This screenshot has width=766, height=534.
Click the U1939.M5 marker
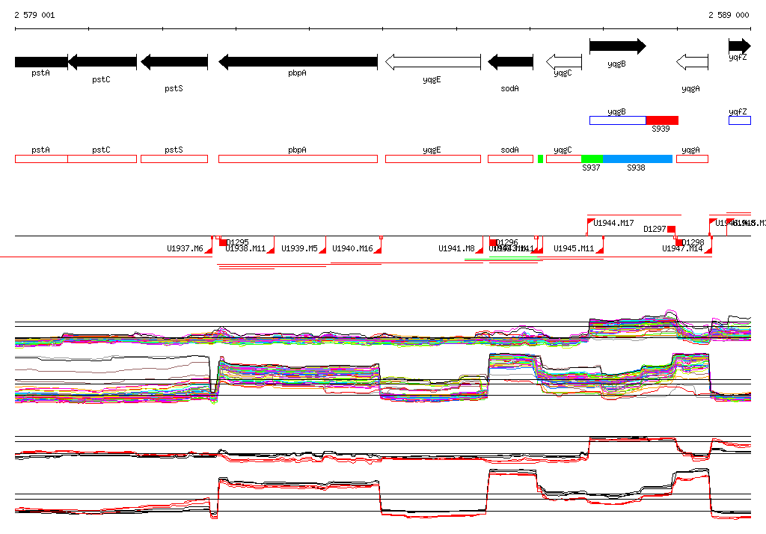[x=322, y=250]
